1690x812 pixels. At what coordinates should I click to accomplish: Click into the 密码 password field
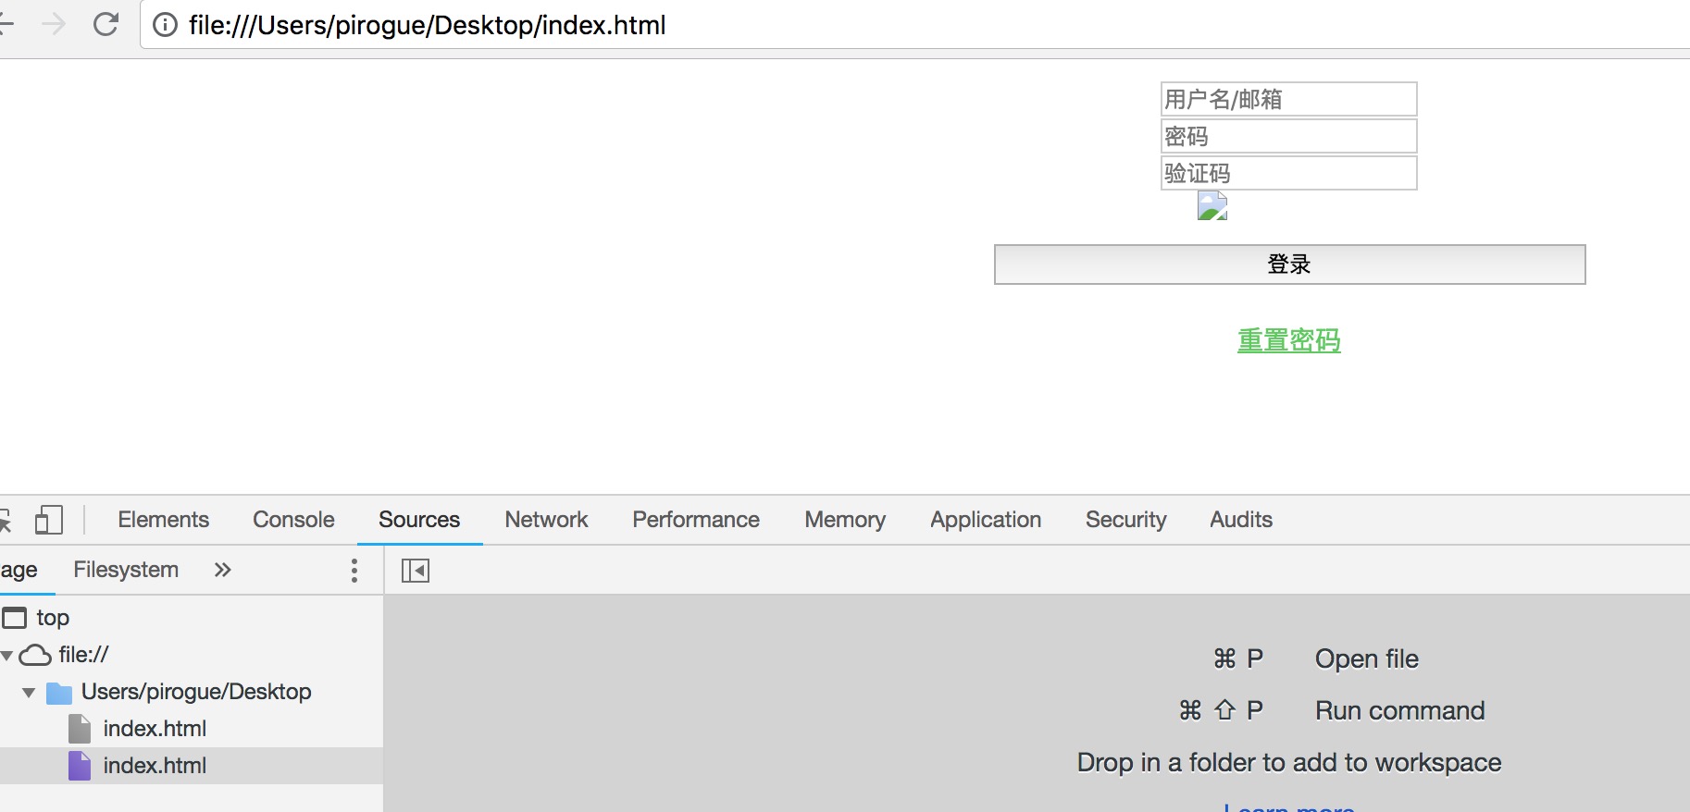[1288, 136]
